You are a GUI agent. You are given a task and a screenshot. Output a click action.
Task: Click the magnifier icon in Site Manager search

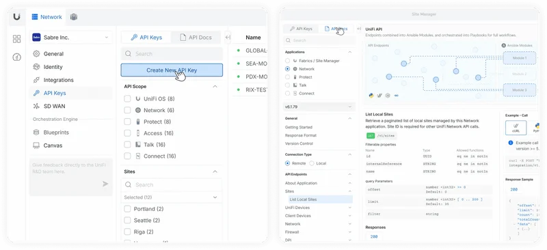(288, 40)
